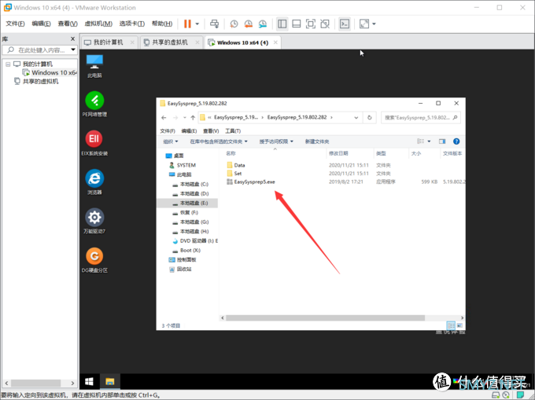The height and width of the screenshot is (400, 535).
Task: Open 控制面板 in navigation pane
Action: pos(183,259)
